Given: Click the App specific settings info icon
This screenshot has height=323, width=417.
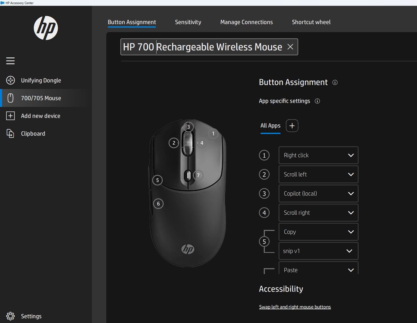Looking at the screenshot, I should (x=317, y=101).
